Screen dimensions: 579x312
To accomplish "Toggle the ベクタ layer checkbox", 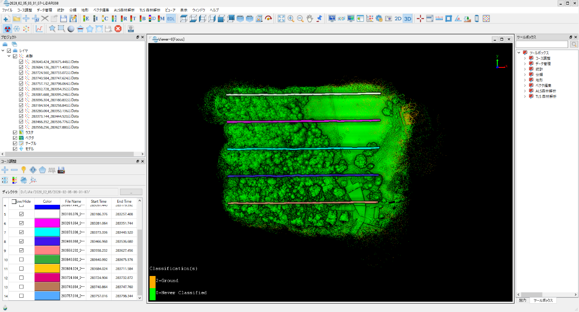I will tap(15, 138).
